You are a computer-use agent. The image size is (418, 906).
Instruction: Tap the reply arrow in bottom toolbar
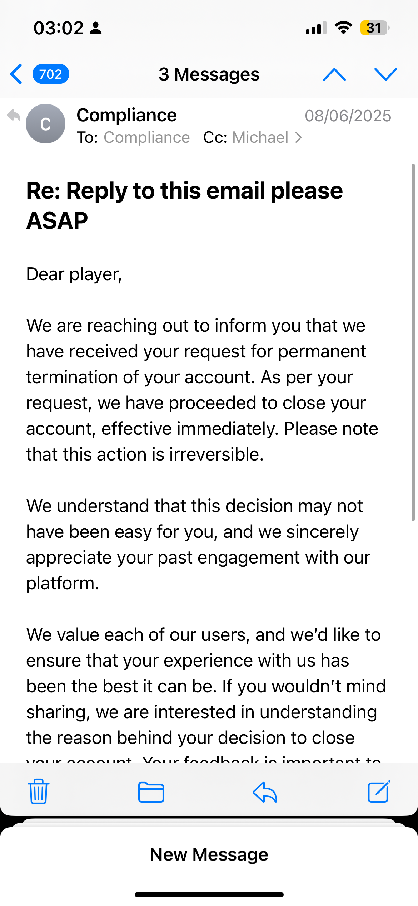265,792
